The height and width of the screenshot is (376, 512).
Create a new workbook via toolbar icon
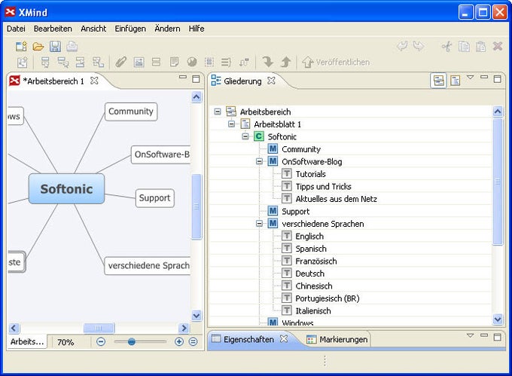[x=21, y=47]
